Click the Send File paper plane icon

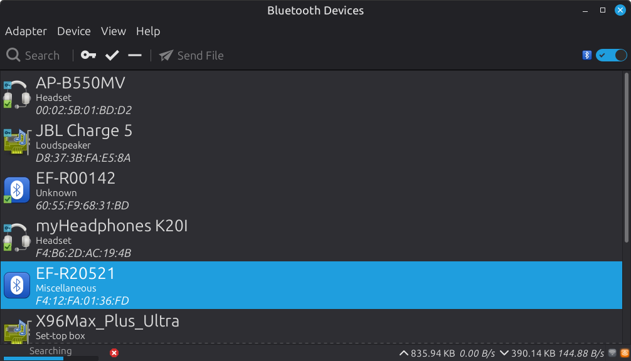pos(166,56)
